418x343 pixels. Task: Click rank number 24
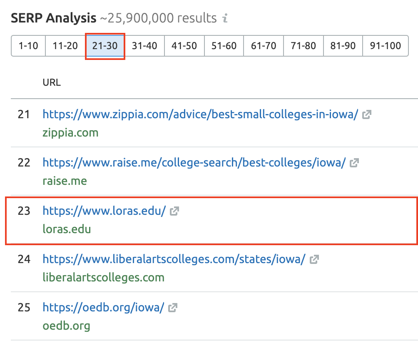pos(24,259)
